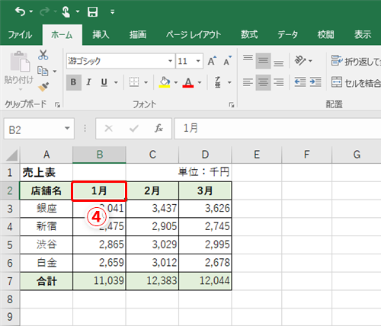
Task: Click the Undo arrow icon
Action: click(x=20, y=11)
